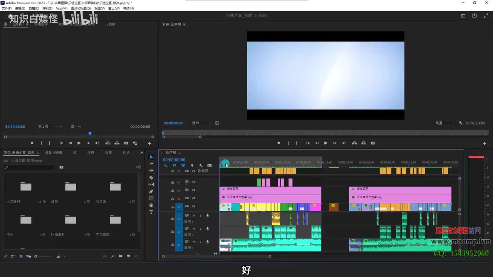Click Overwrite button in Source Monitor
This screenshot has width=493, height=277.
pos(117,143)
